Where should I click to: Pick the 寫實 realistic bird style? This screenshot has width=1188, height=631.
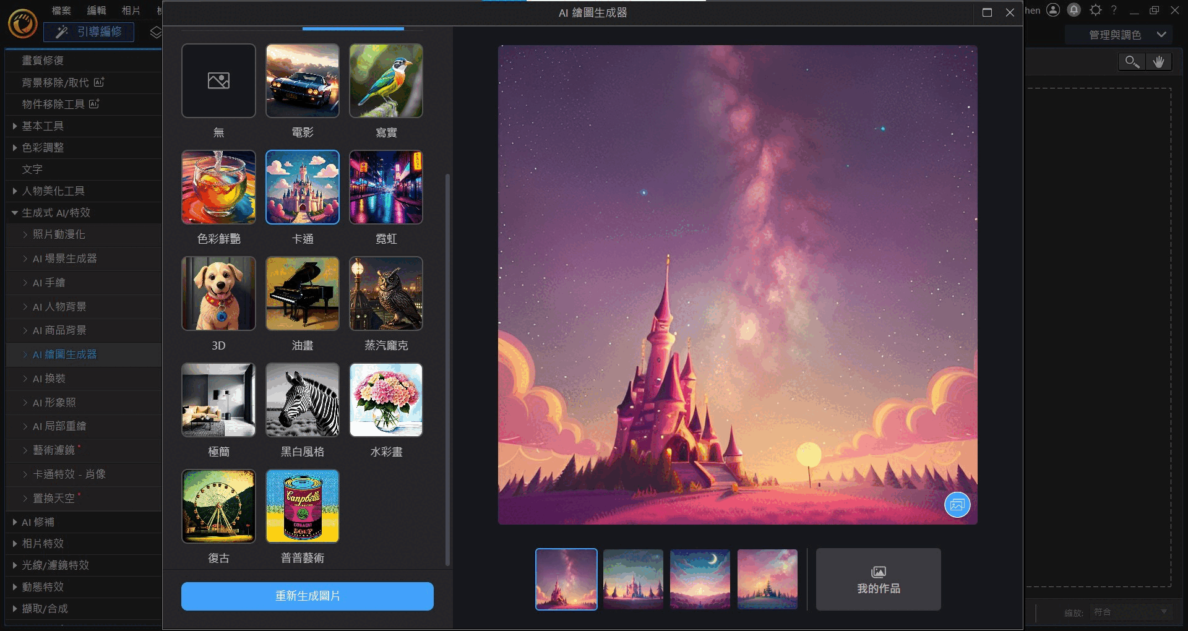[x=386, y=80]
